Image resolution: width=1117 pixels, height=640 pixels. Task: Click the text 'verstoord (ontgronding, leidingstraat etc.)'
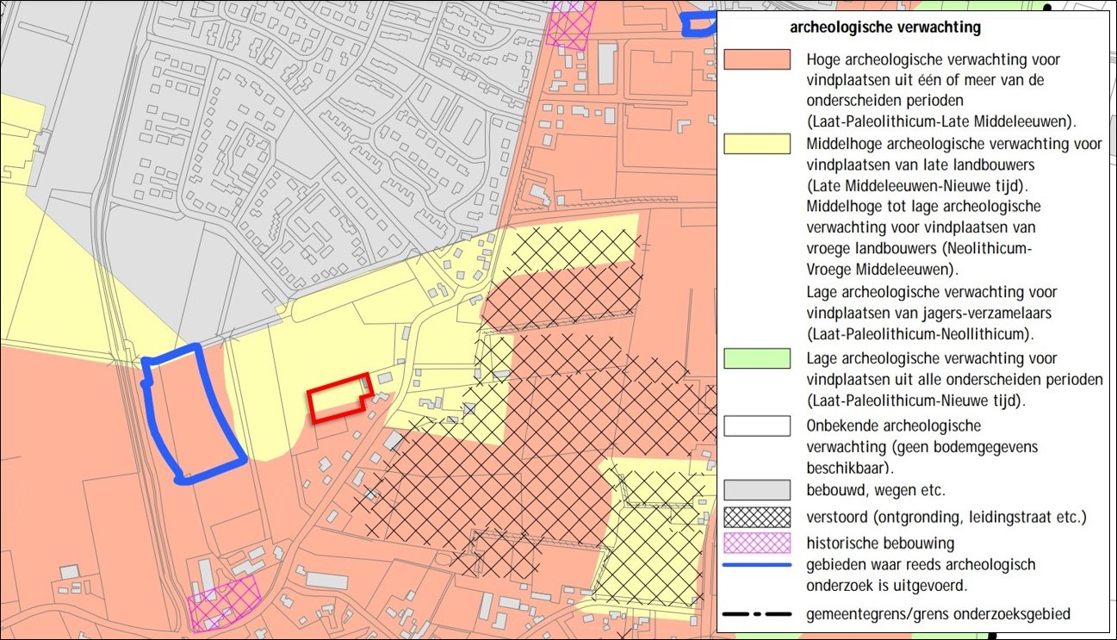pyautogui.click(x=946, y=518)
